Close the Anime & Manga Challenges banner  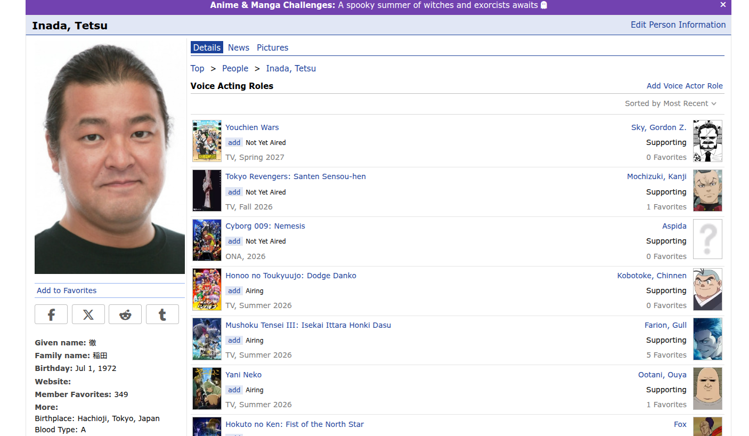(x=723, y=5)
